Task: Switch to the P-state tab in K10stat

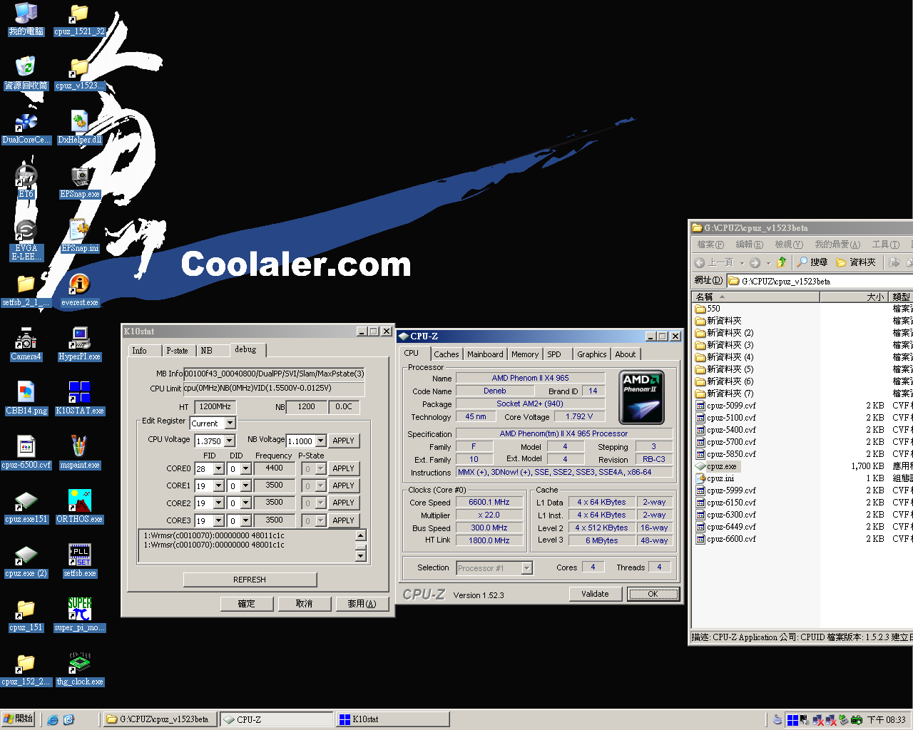Action: click(177, 351)
